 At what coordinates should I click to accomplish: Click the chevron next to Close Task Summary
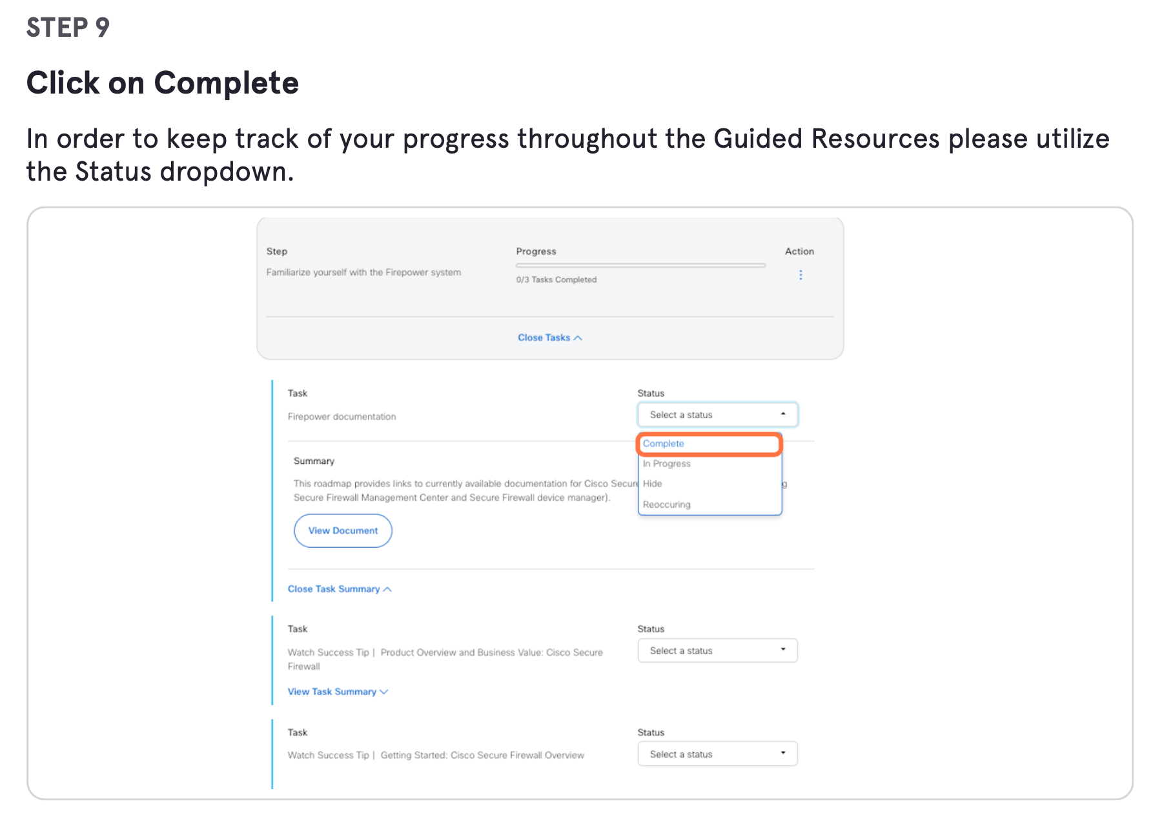pyautogui.click(x=388, y=588)
